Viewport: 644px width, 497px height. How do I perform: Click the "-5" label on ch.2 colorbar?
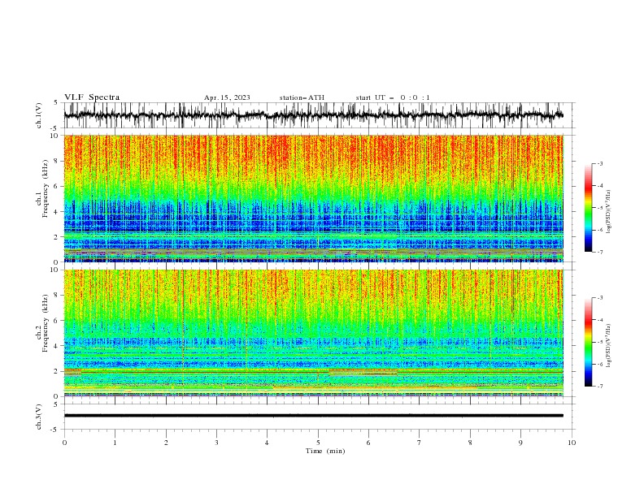[x=599, y=342]
